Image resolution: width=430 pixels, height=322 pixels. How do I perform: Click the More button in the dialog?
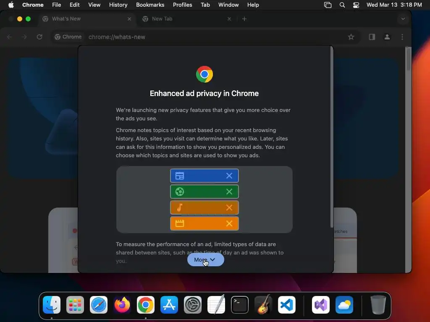click(x=205, y=260)
